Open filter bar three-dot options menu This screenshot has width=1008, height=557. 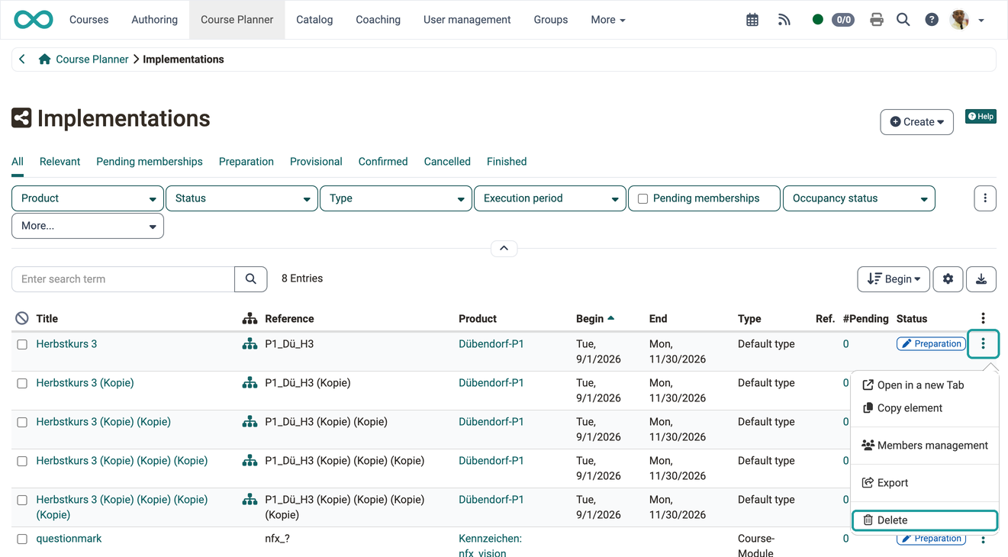[x=985, y=198]
